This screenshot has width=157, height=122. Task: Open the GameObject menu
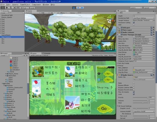click(x=25, y=5)
